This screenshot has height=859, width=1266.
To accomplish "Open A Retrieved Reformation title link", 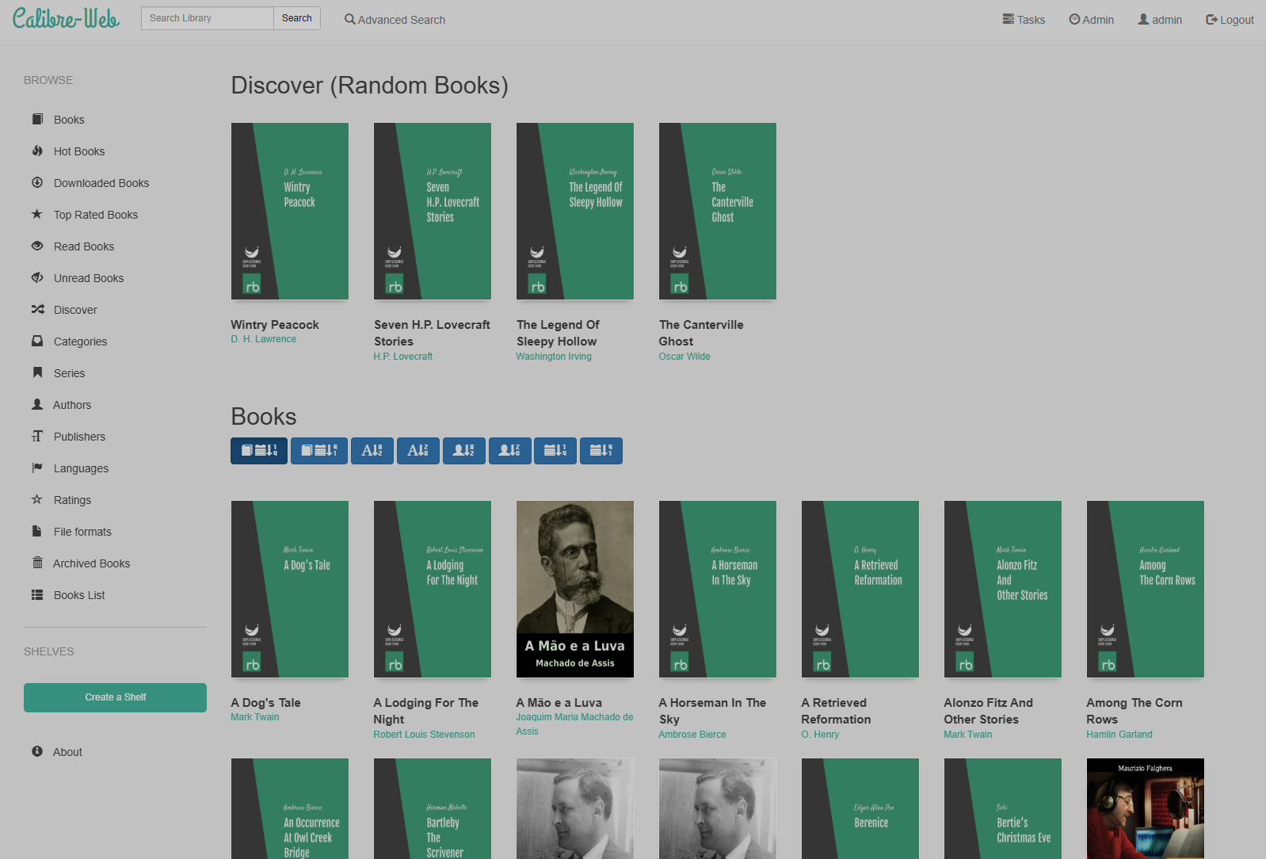I will [836, 711].
